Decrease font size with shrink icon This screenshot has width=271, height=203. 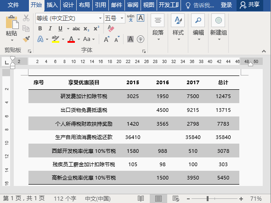(117, 39)
